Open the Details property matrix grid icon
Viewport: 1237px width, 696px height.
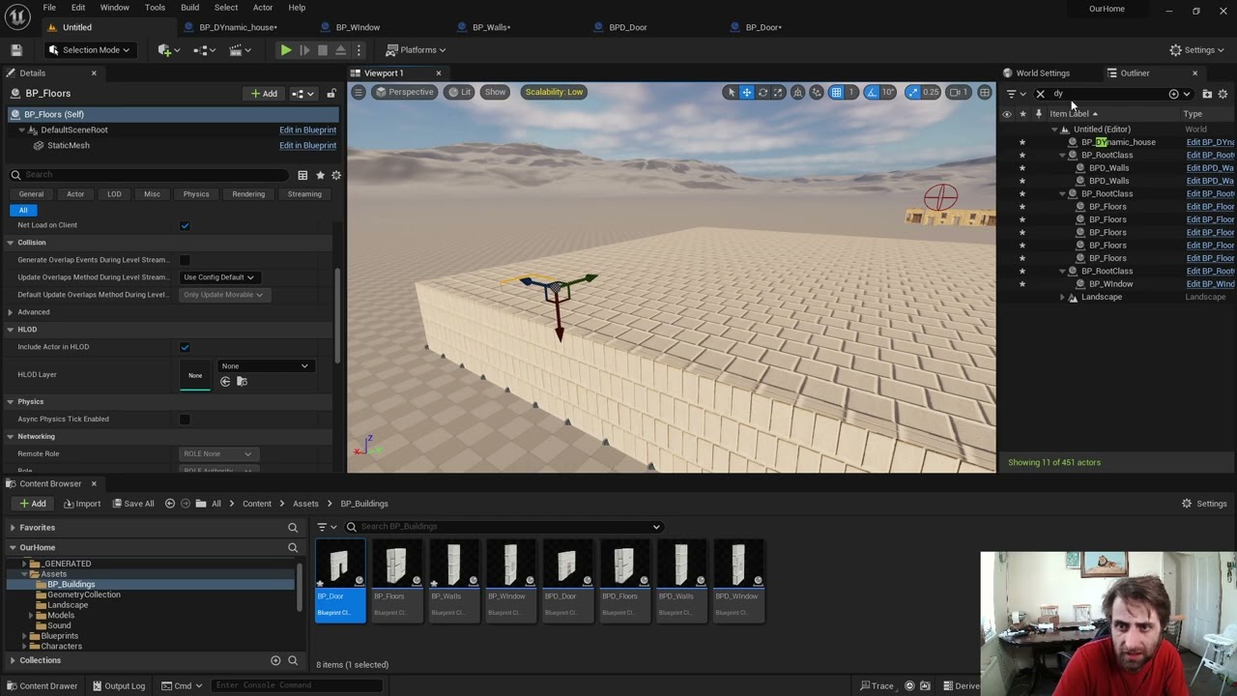(x=302, y=175)
